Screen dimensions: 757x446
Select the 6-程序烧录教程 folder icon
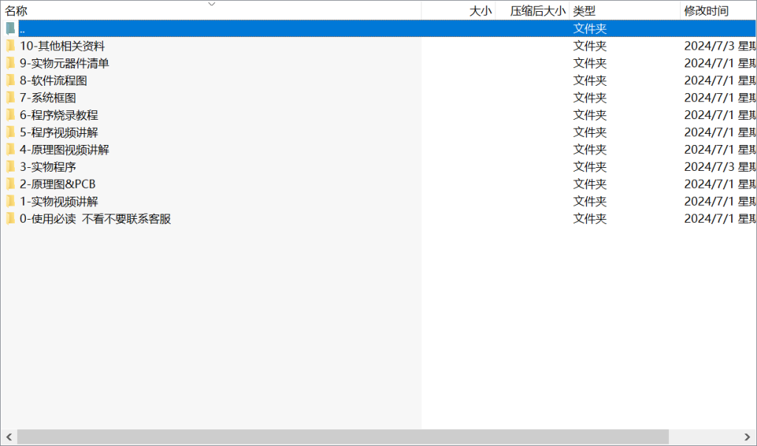click(10, 115)
